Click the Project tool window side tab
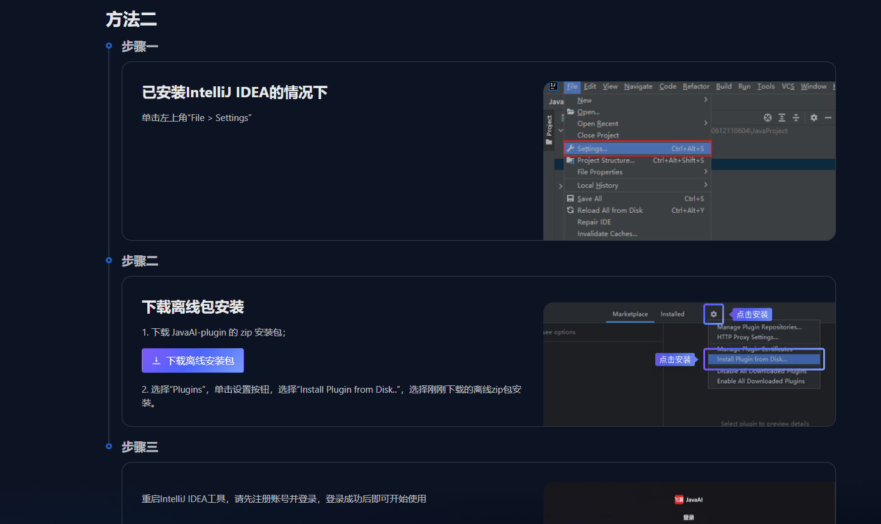 [x=549, y=129]
